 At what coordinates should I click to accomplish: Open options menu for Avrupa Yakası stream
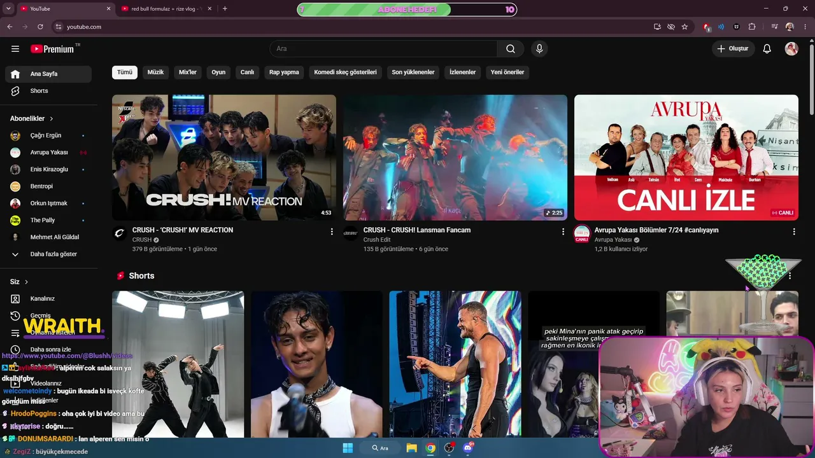(x=794, y=232)
